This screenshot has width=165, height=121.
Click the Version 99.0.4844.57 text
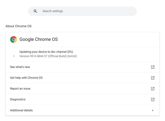click(48, 56)
